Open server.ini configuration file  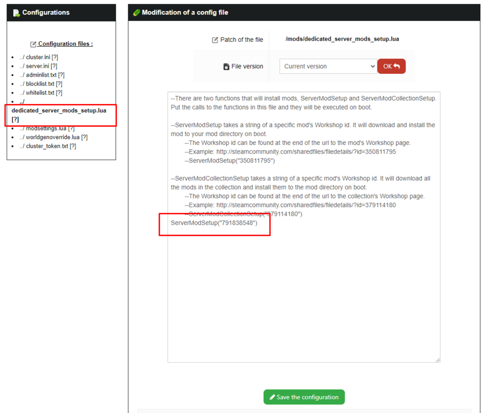[39, 66]
